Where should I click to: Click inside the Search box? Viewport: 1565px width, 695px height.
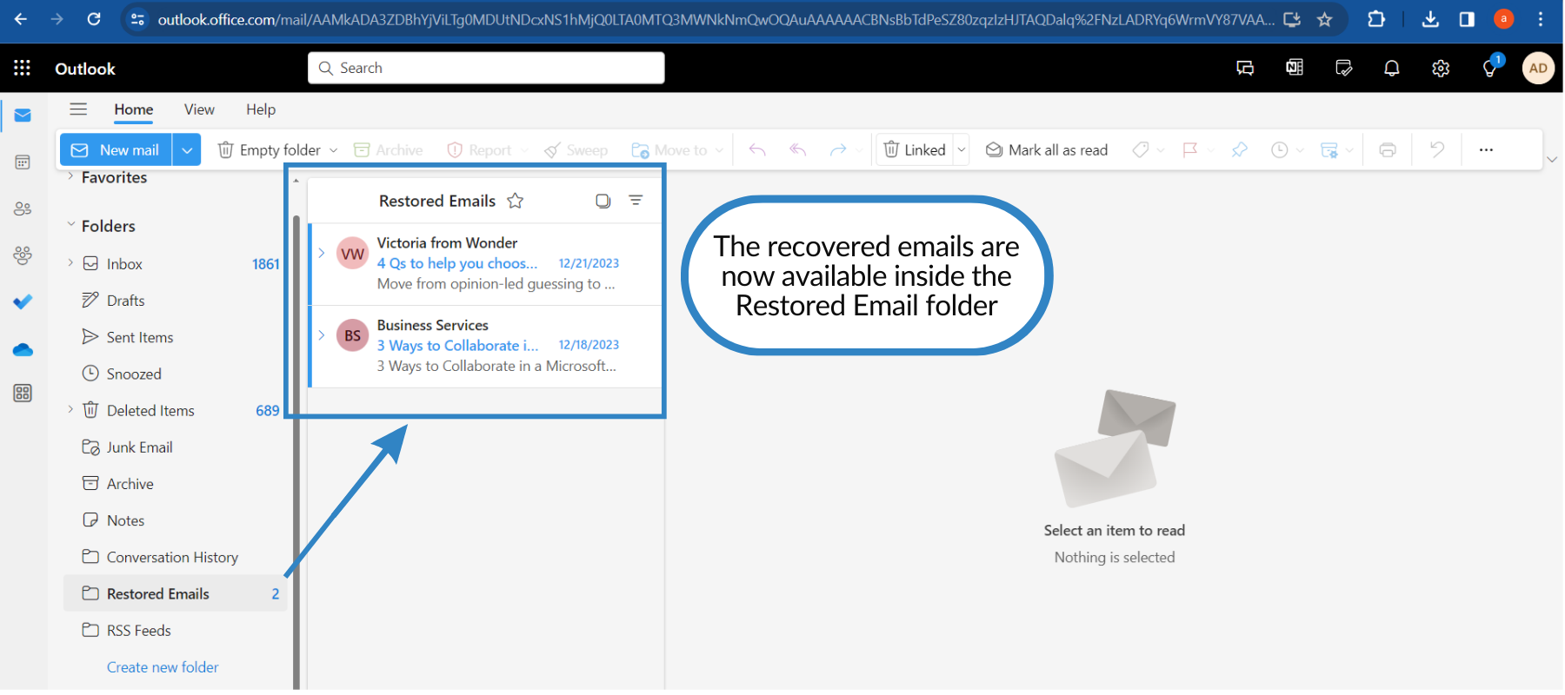[x=486, y=68]
